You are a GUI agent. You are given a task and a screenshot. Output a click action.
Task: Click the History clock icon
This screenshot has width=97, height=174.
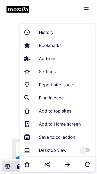(x=27, y=32)
